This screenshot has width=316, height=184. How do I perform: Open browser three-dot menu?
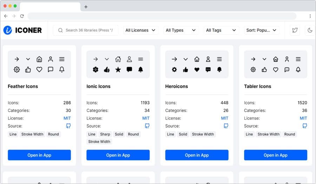coord(310,16)
